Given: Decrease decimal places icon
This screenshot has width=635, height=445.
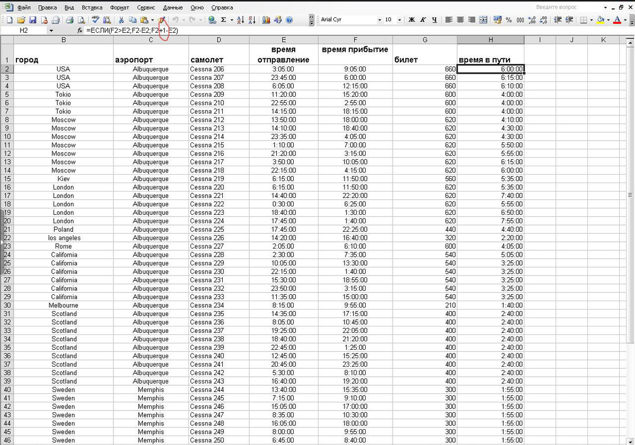Looking at the screenshot, I should [x=543, y=20].
